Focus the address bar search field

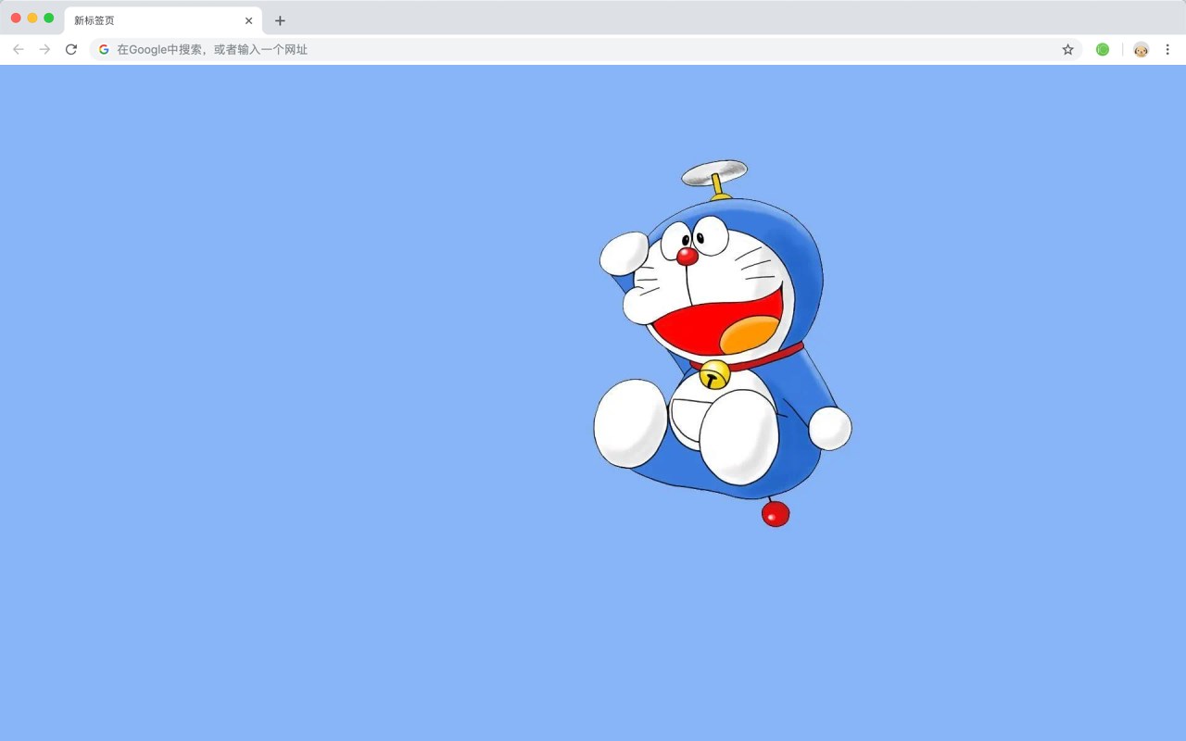click(x=586, y=49)
